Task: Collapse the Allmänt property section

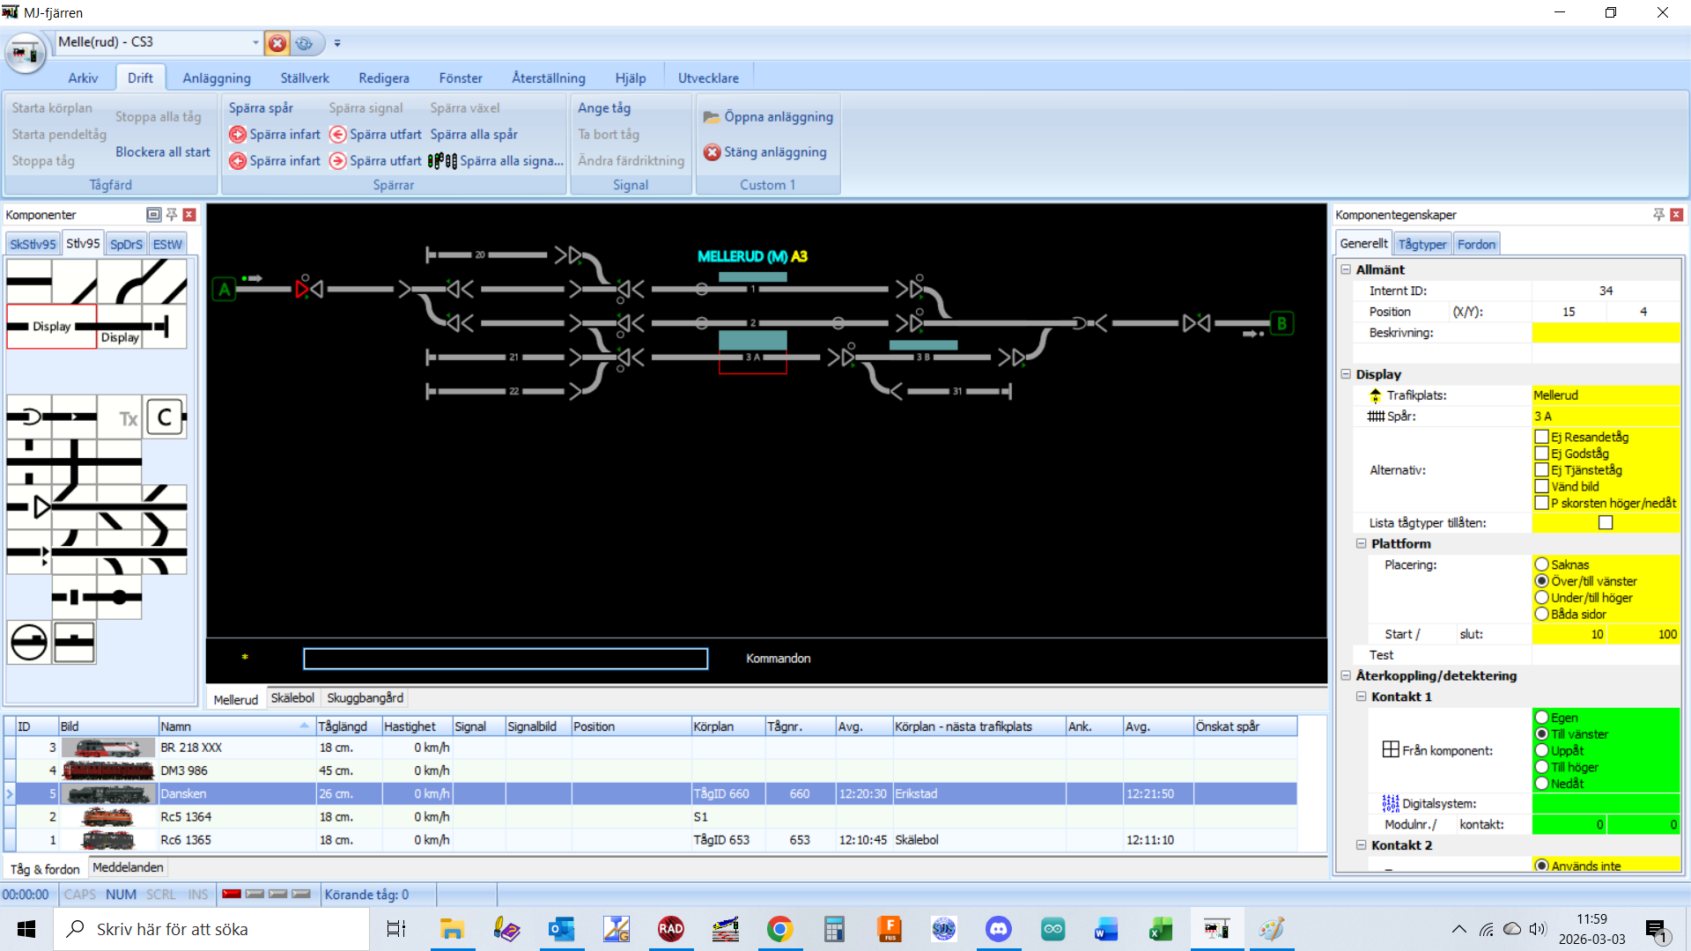Action: coord(1346,269)
